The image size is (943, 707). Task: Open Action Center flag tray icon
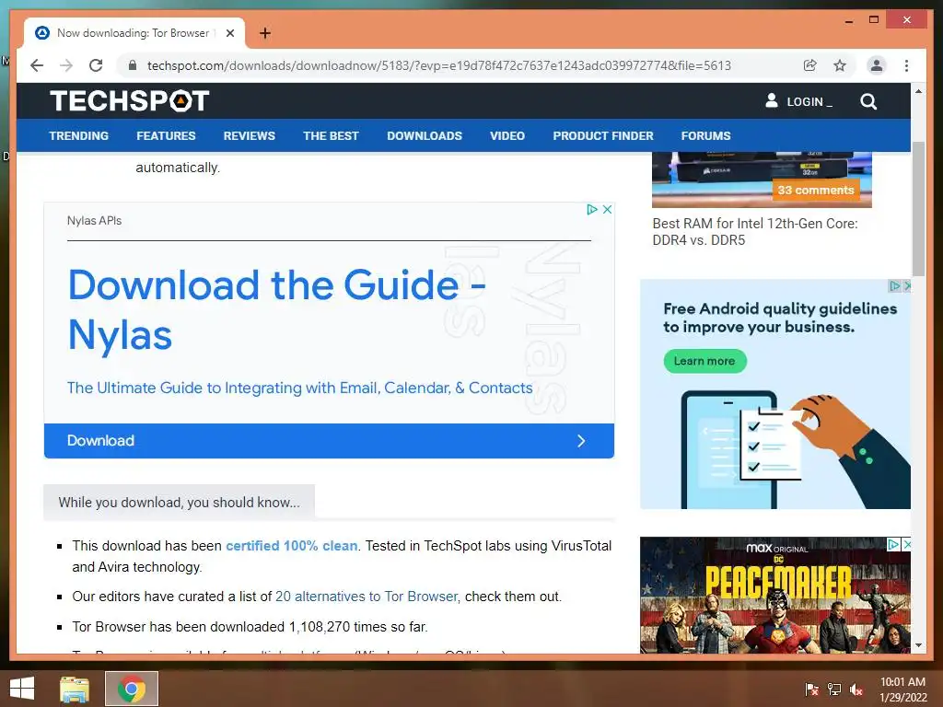pos(811,689)
